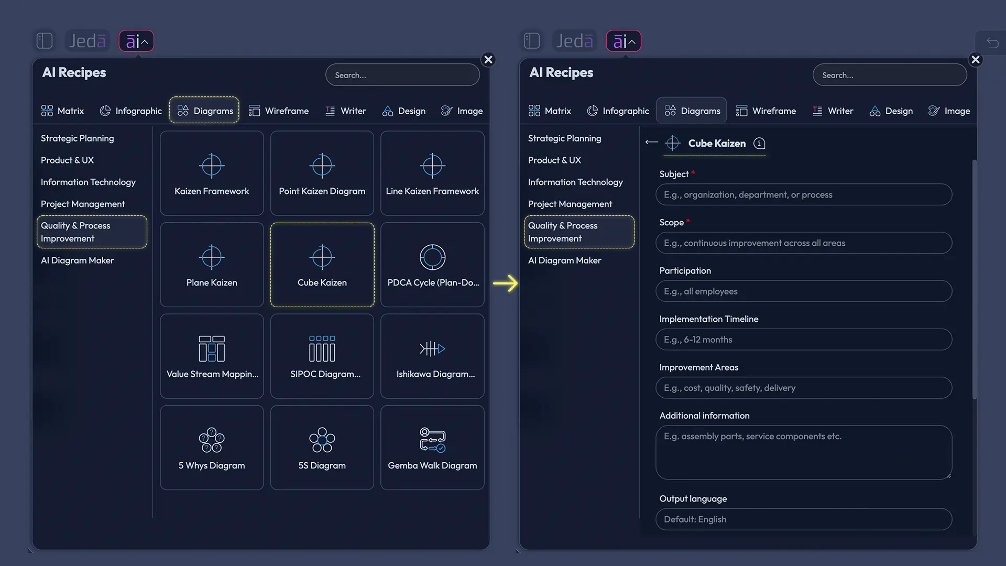The image size is (1006, 566).
Task: Click the Participation input field
Action: click(x=803, y=291)
